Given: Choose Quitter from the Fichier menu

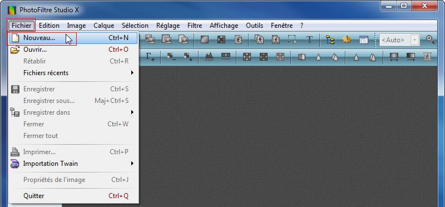Looking at the screenshot, I should point(73,196).
